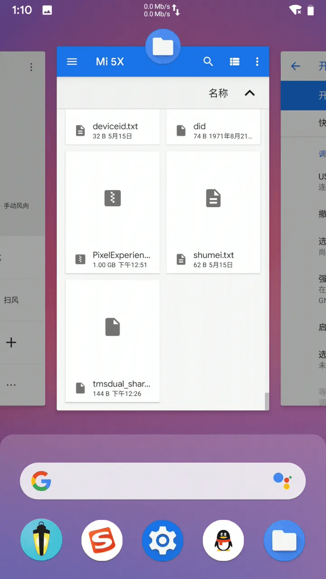Switch to list view layout
The width and height of the screenshot is (326, 579).
(x=234, y=62)
